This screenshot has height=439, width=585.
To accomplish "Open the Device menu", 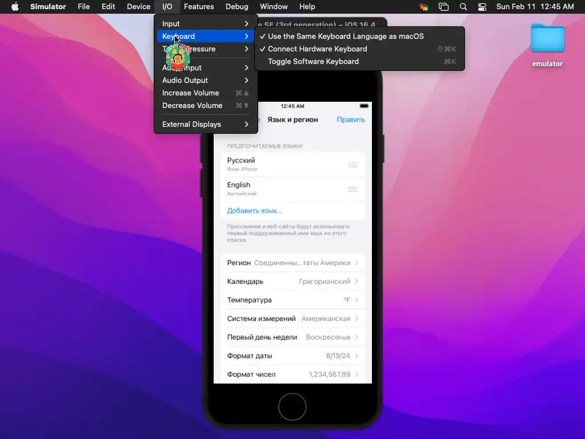I will pyautogui.click(x=138, y=6).
